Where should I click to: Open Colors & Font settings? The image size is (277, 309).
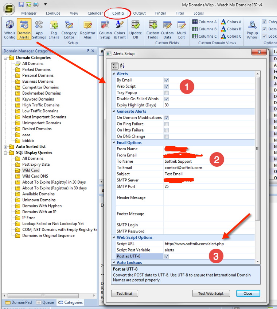(x=120, y=29)
